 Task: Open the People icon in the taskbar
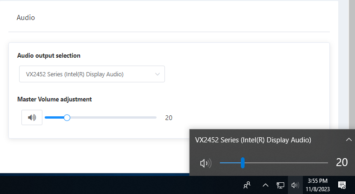pos(247,185)
